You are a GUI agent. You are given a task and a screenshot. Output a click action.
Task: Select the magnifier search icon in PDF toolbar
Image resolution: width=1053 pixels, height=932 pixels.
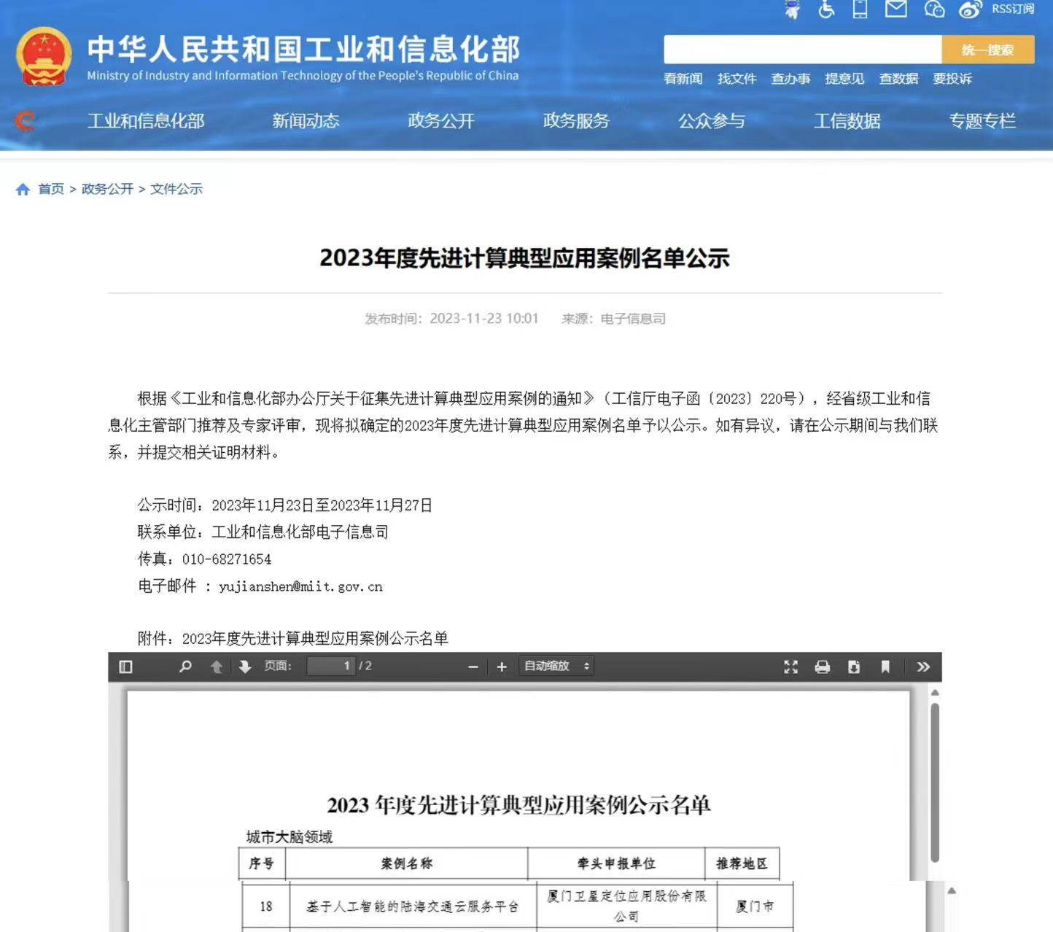click(x=184, y=666)
